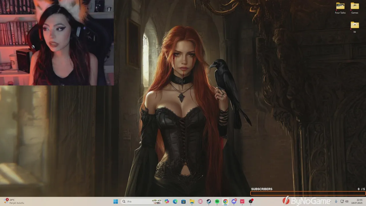Open volume control in system tray
This screenshot has width=366, height=206.
[347, 201]
